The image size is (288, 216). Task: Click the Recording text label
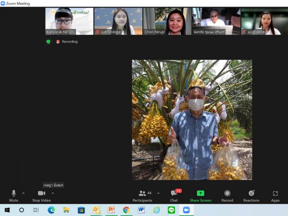click(70, 42)
